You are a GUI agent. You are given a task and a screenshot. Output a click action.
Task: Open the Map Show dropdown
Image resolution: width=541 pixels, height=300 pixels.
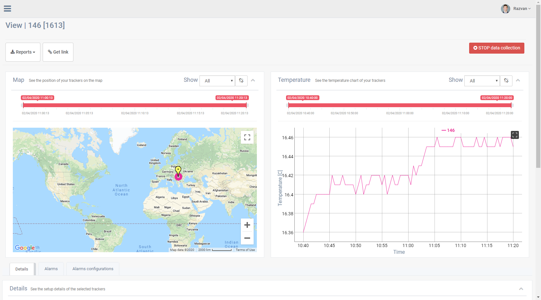pos(217,81)
